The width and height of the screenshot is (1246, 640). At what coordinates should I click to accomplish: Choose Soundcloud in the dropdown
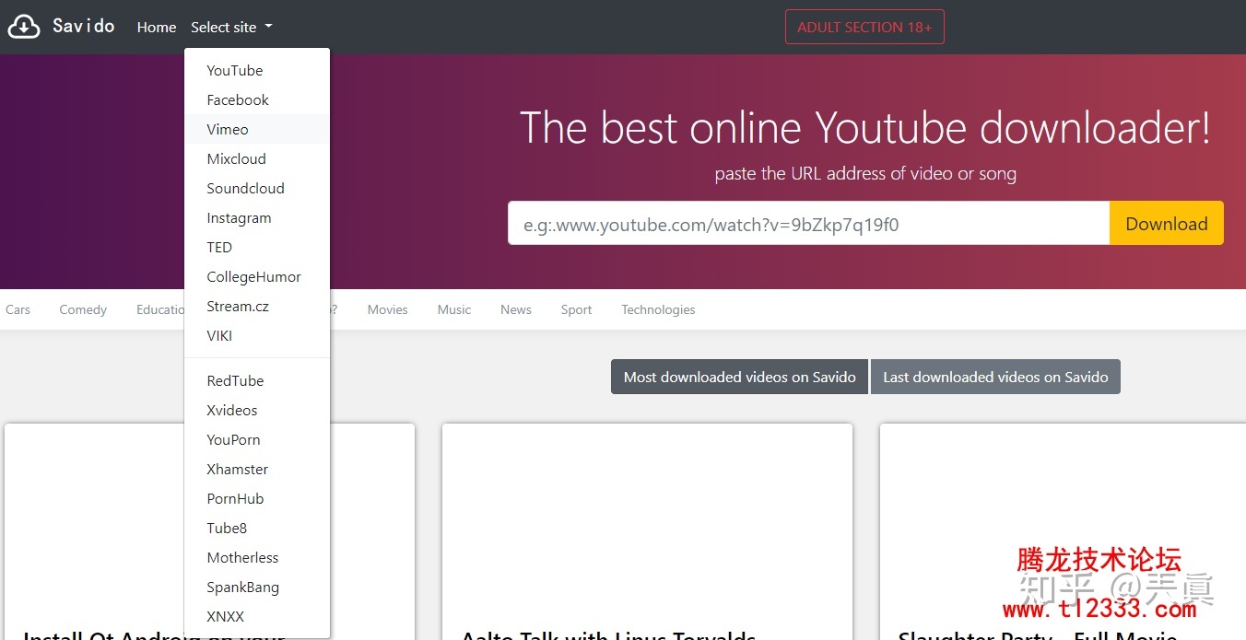[245, 189]
